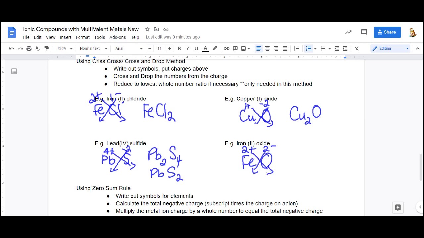Toggle the numbered list button
The image size is (424, 238).
[308, 49]
